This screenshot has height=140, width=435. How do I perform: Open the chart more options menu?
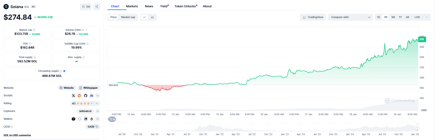tap(427, 17)
